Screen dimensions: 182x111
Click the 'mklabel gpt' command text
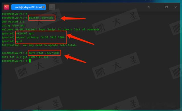(x=25, y=33)
